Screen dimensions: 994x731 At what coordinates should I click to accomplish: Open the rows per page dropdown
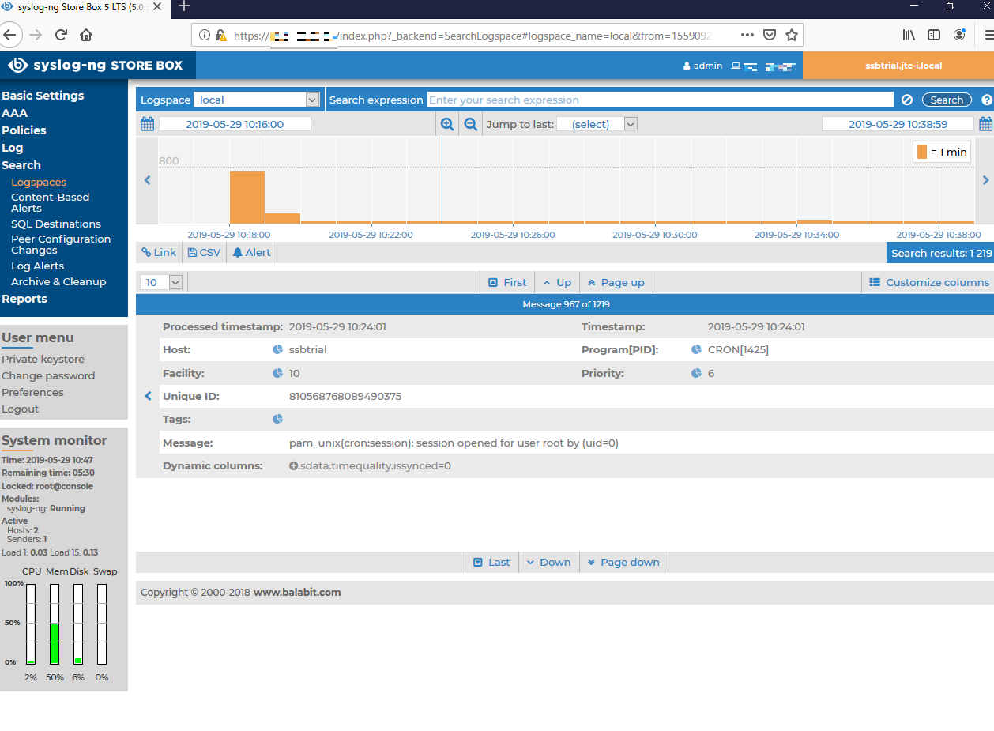161,282
